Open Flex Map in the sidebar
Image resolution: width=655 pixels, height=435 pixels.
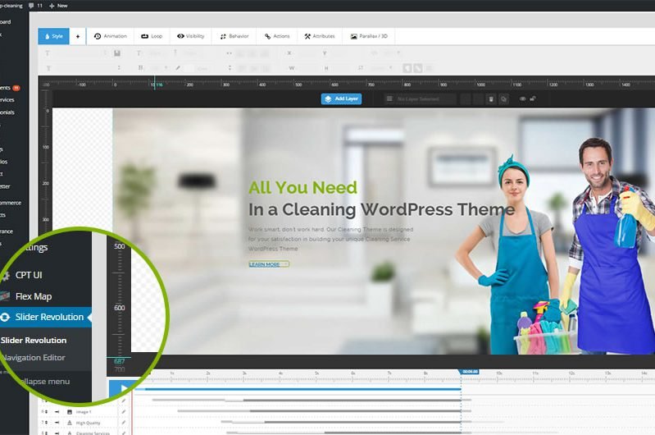34,296
